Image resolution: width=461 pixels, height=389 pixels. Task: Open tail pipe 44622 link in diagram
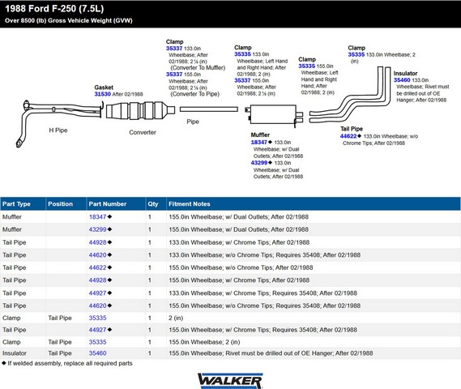click(x=348, y=136)
